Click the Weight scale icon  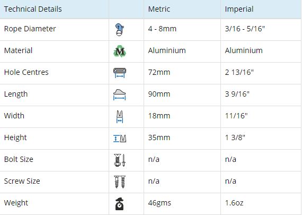(120, 204)
